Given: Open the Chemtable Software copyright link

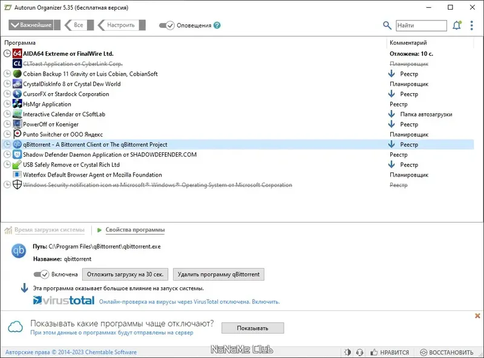Looking at the screenshot, I should (71, 352).
